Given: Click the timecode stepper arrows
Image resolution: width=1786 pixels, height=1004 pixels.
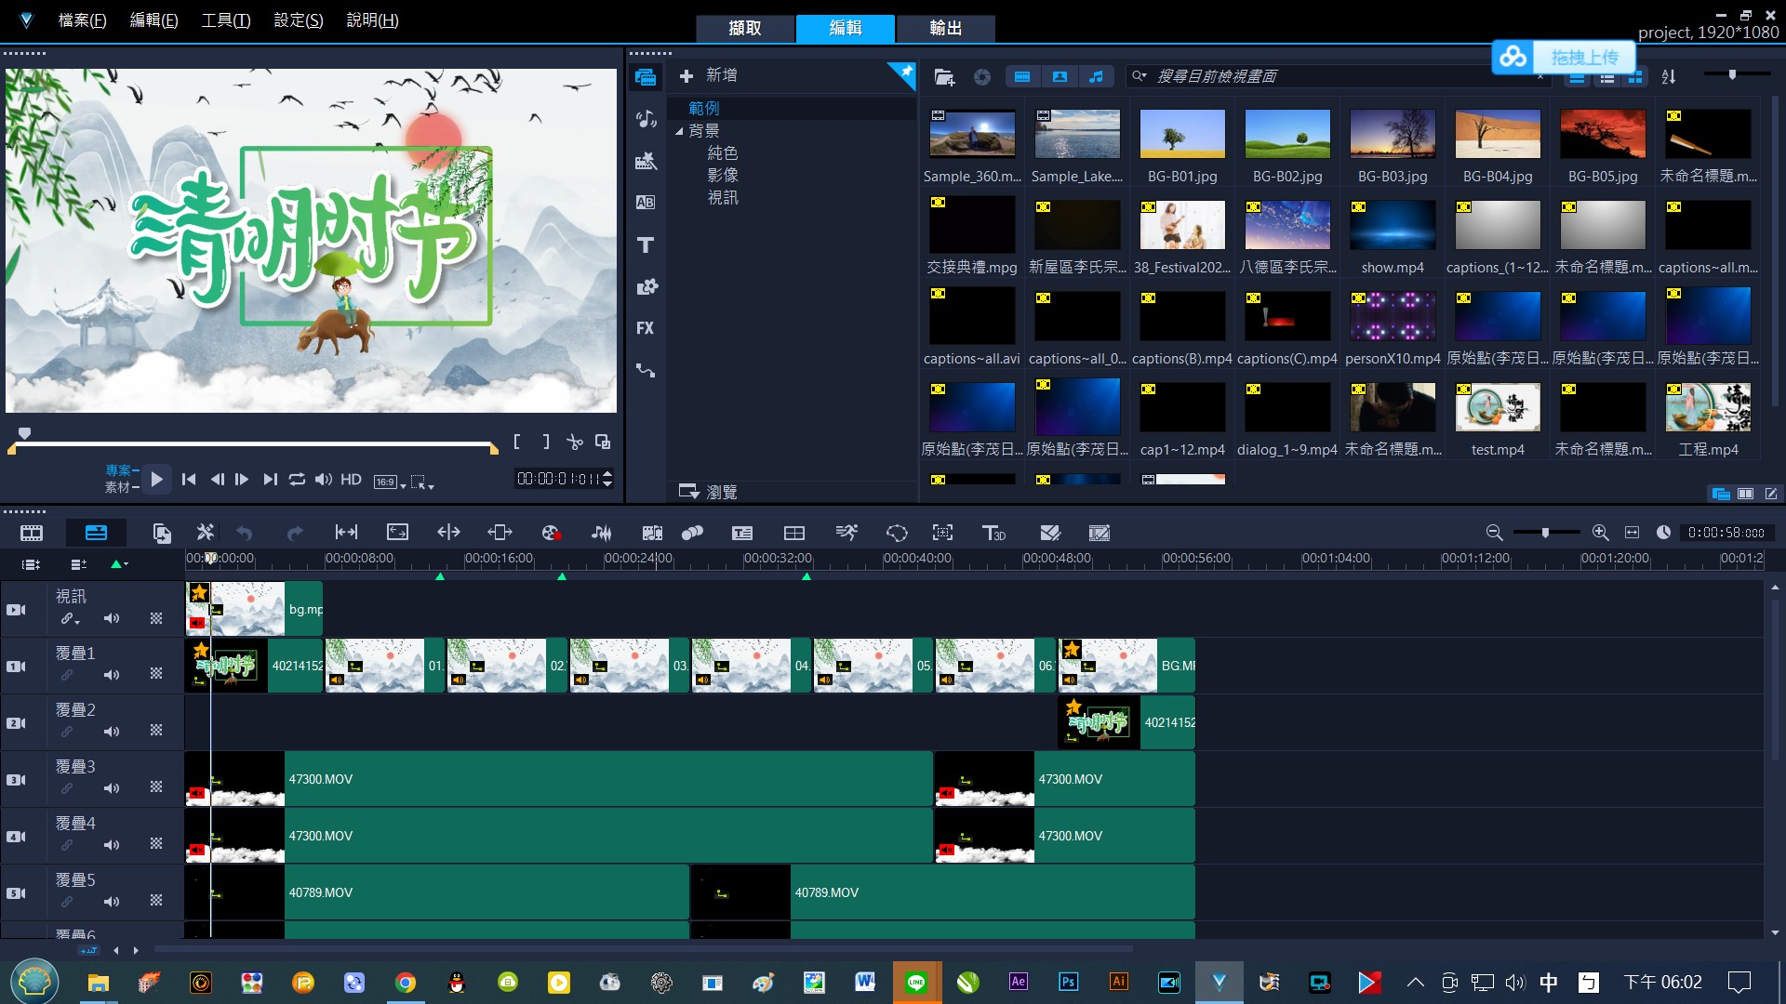Looking at the screenshot, I should [607, 479].
